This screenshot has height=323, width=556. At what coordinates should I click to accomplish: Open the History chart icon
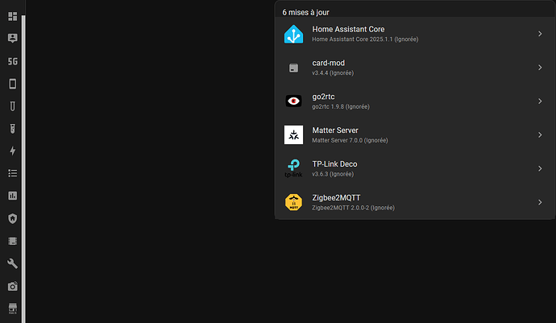point(12,196)
